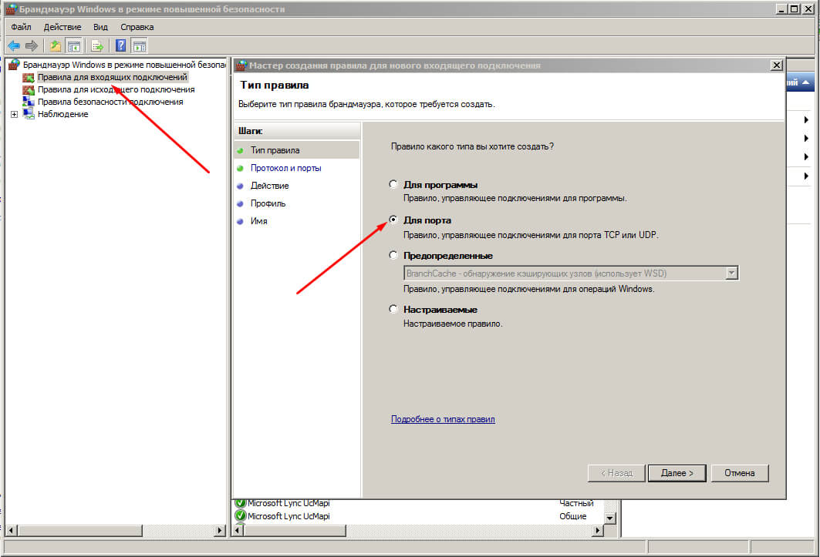Open the BranchCache predefined rules dropdown
The image size is (820, 557).
click(x=731, y=273)
